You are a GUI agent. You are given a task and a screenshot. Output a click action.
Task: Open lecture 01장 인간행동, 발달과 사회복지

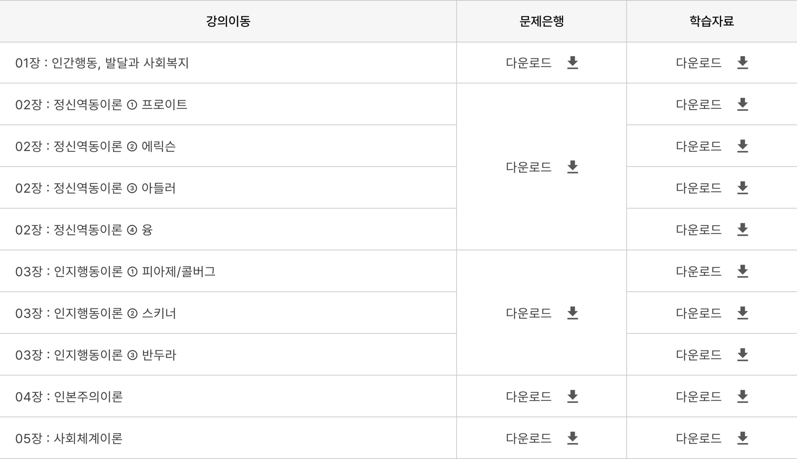102,63
